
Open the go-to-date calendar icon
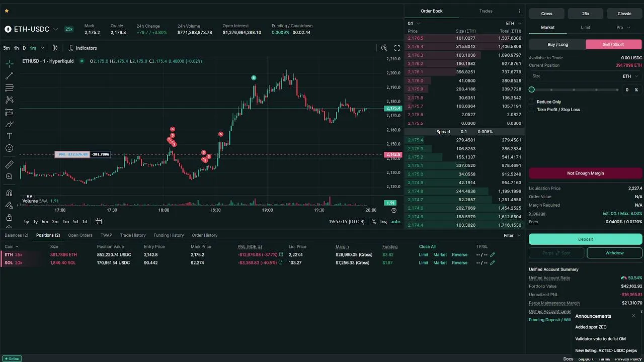99,221
